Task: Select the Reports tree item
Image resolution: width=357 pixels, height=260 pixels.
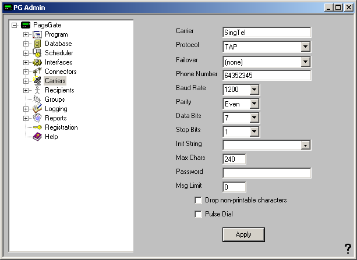Action: pos(56,118)
